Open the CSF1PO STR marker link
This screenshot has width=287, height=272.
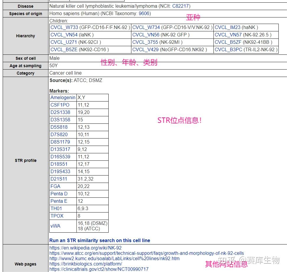pos(60,105)
